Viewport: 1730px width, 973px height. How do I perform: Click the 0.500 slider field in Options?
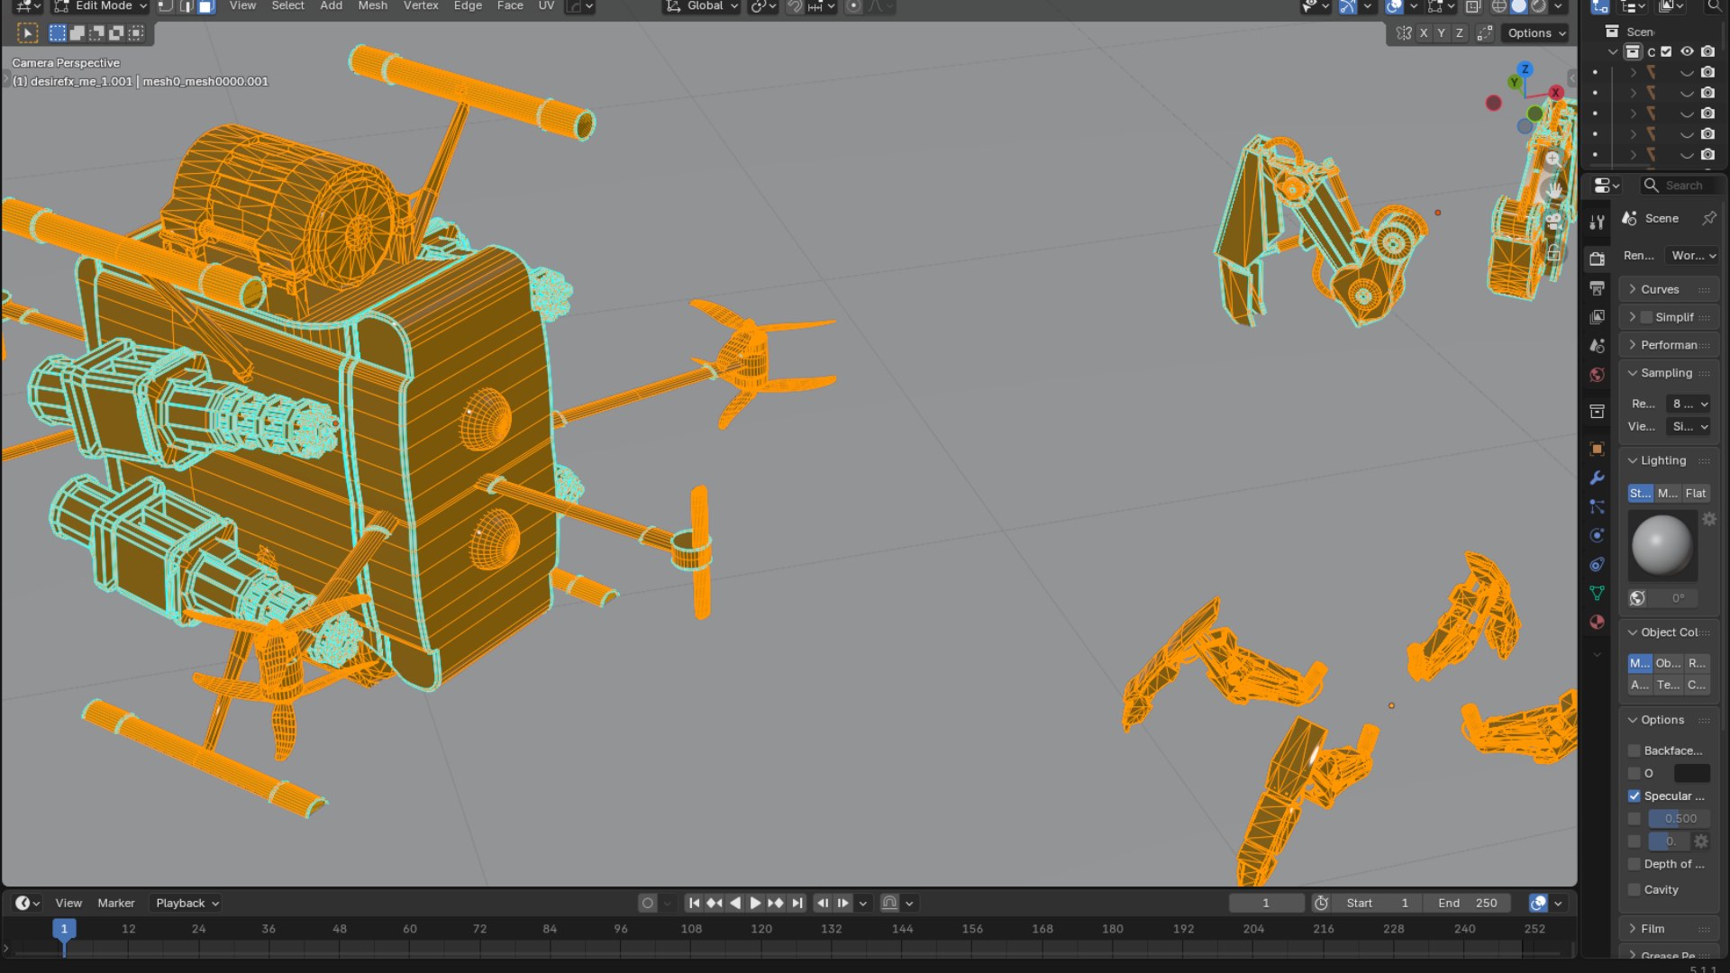coord(1680,818)
